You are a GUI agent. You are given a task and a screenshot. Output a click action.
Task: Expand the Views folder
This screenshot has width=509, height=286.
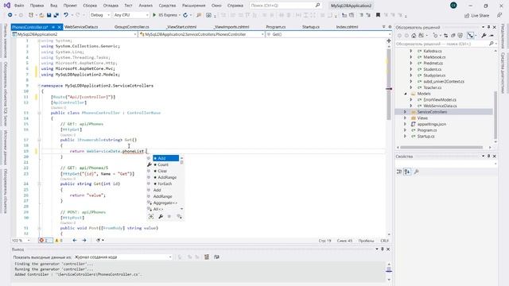405,118
